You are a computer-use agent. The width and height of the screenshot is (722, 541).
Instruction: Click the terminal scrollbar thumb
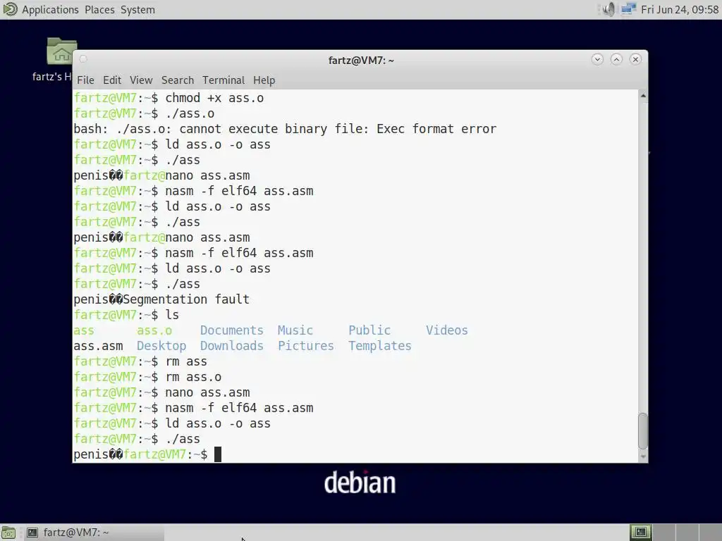tap(643, 431)
